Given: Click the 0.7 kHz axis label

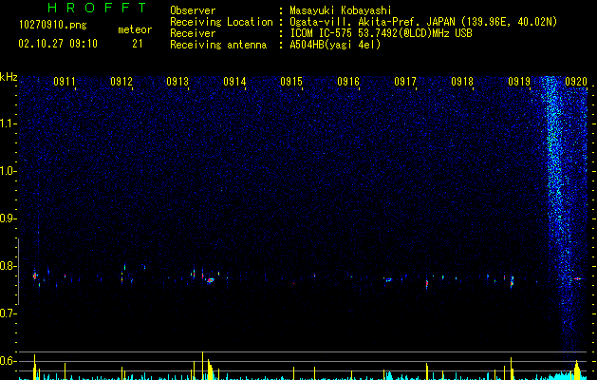Looking at the screenshot, I should point(9,313).
